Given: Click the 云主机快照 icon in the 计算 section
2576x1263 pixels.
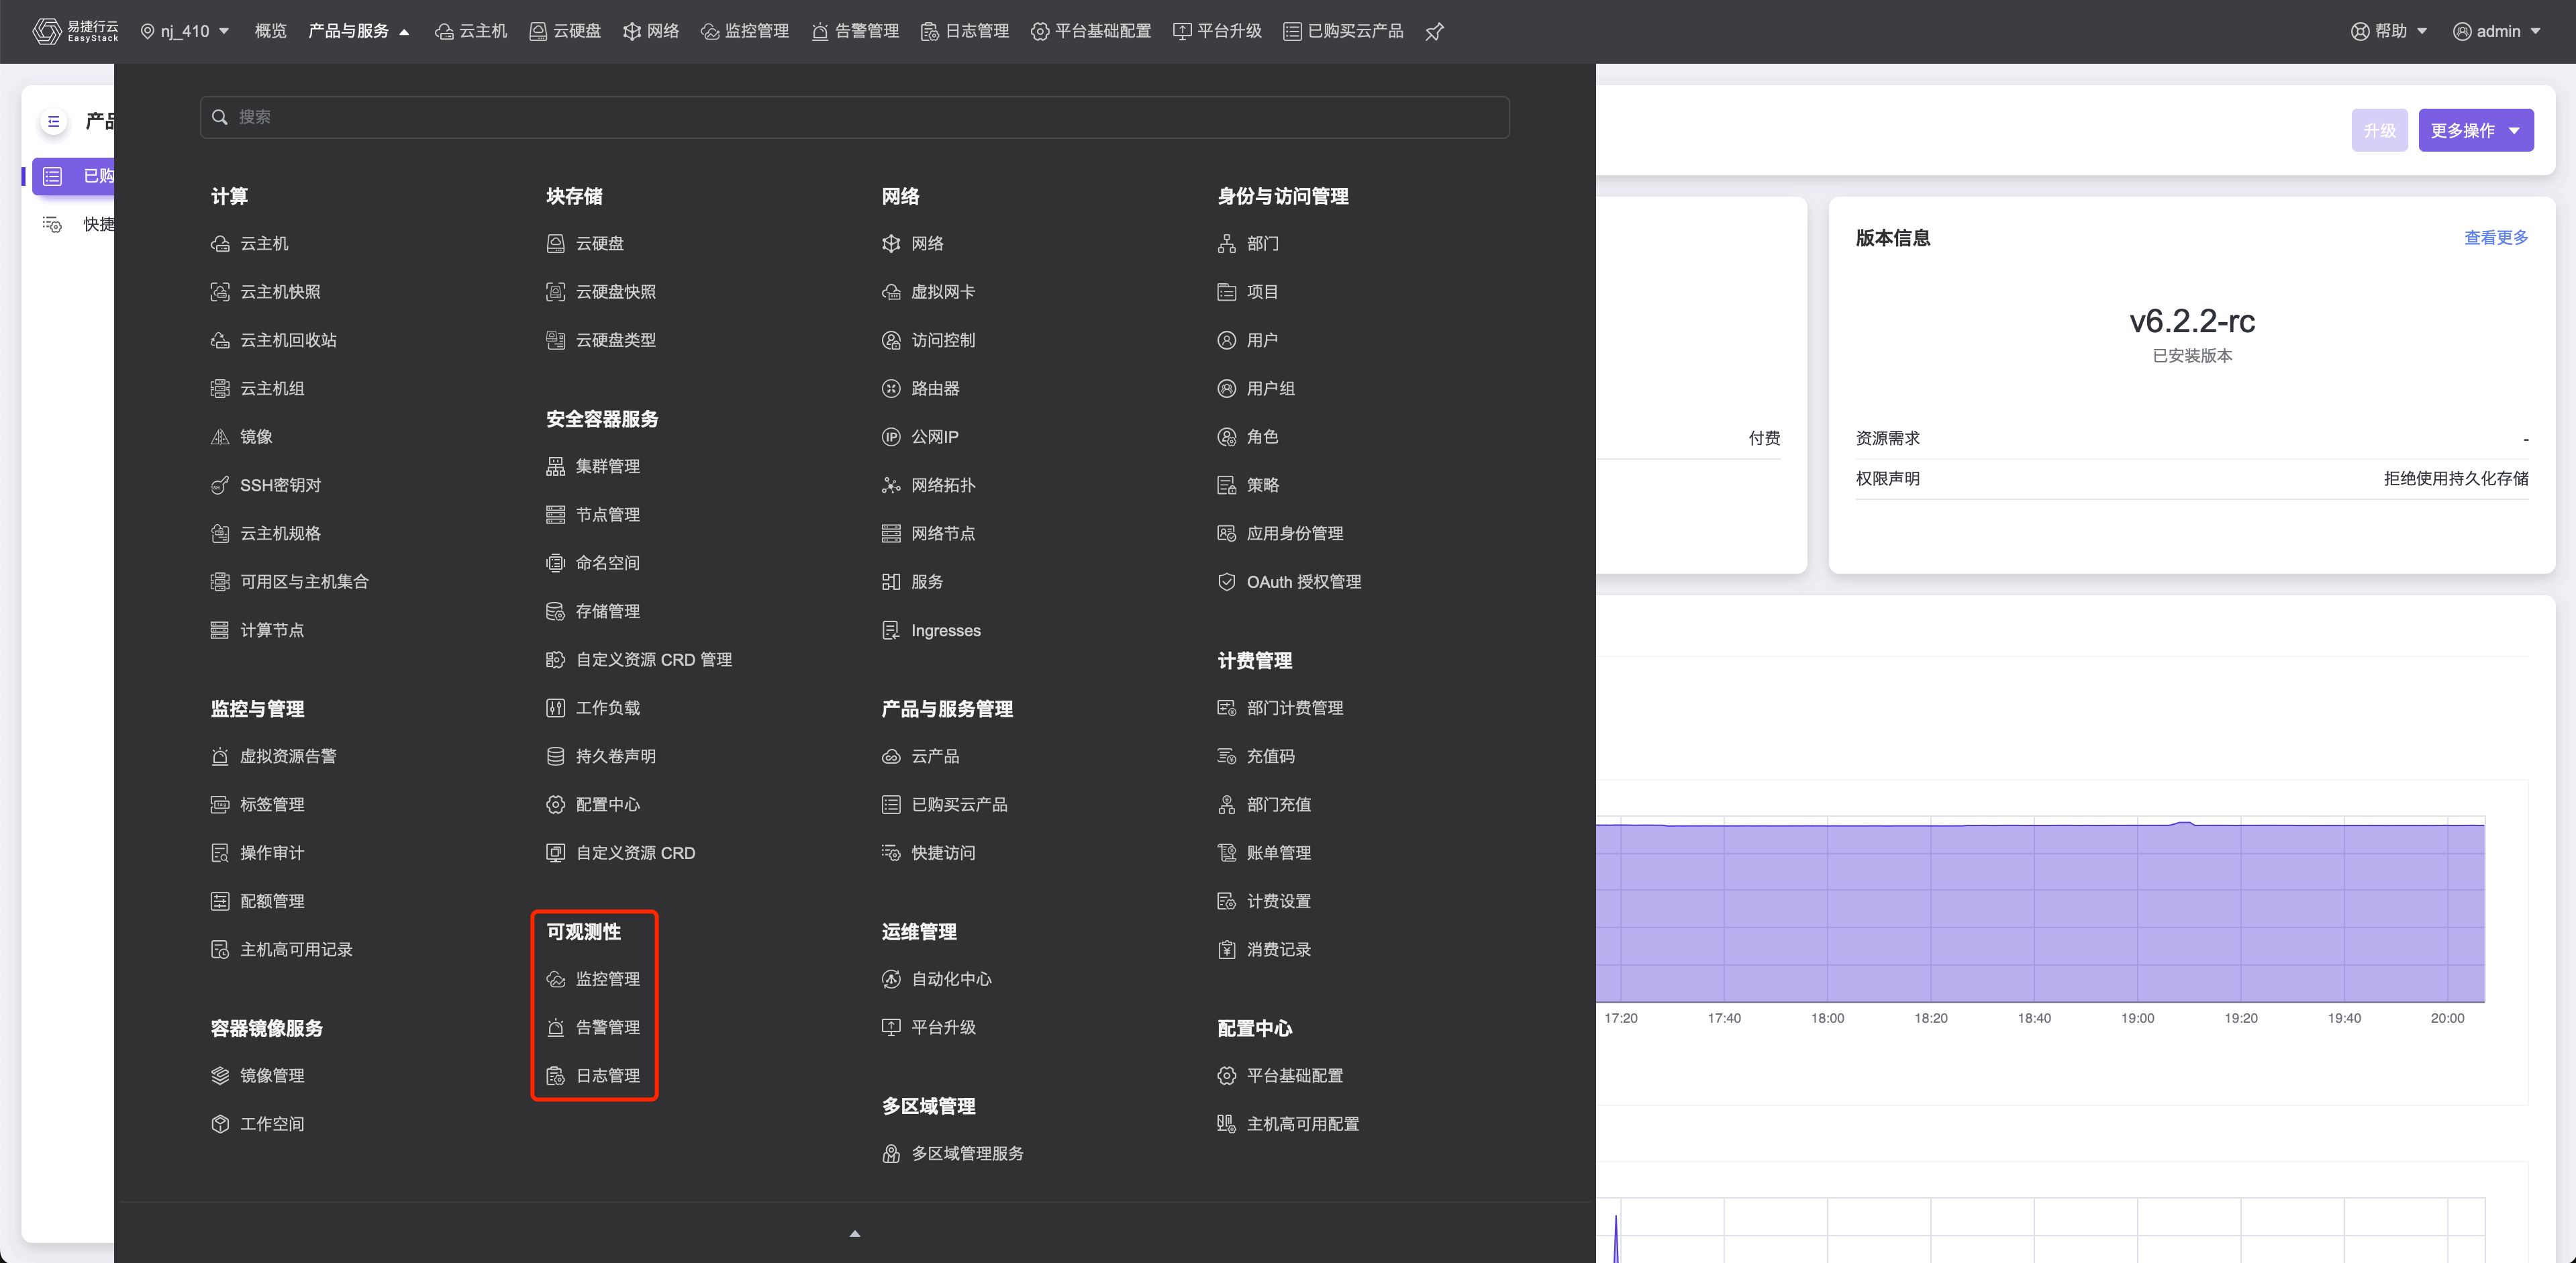Looking at the screenshot, I should tap(220, 292).
